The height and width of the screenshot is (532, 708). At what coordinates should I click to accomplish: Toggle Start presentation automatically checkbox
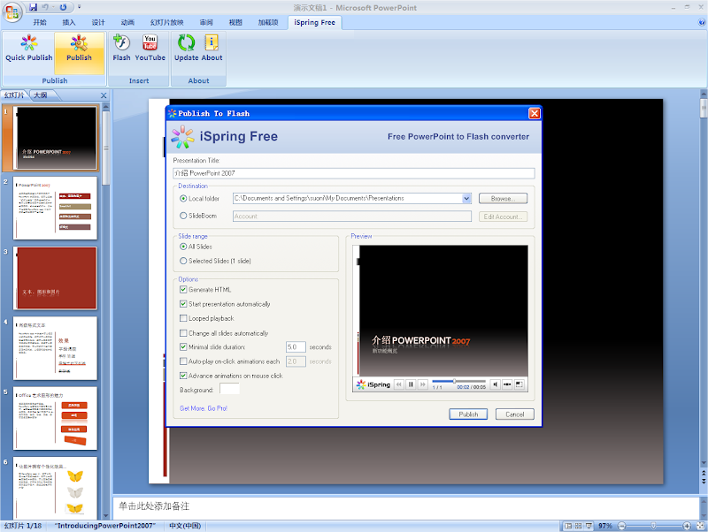coord(183,304)
